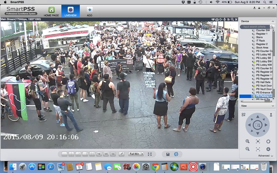Enter fullscreen with the expand arrows icon

coord(150,154)
